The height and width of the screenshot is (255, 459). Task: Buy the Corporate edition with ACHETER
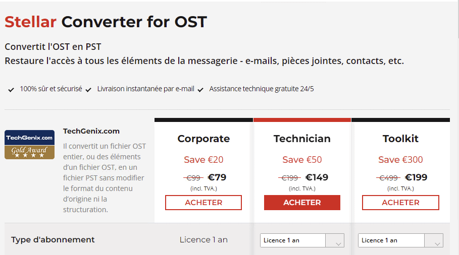point(203,203)
